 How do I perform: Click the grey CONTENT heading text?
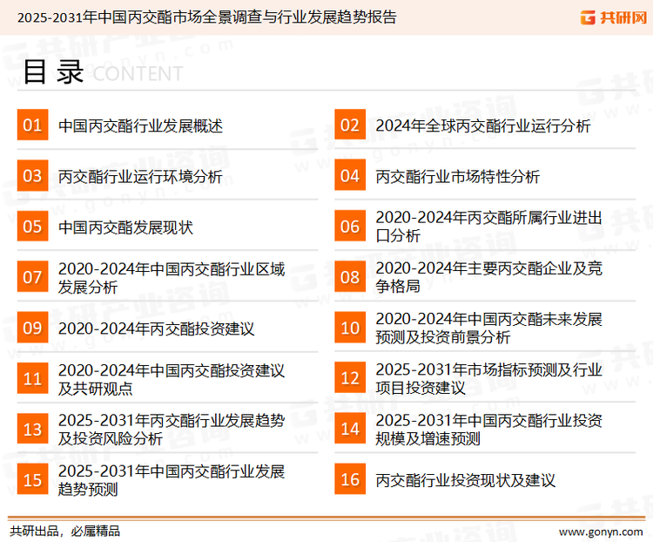(138, 74)
